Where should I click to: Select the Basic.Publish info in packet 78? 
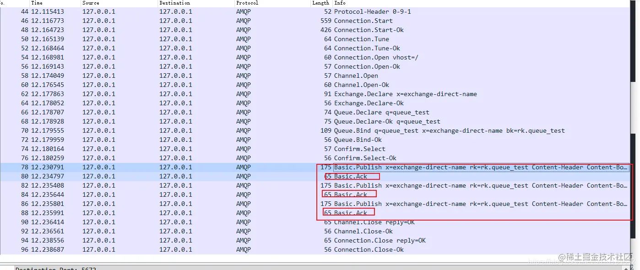coord(481,167)
